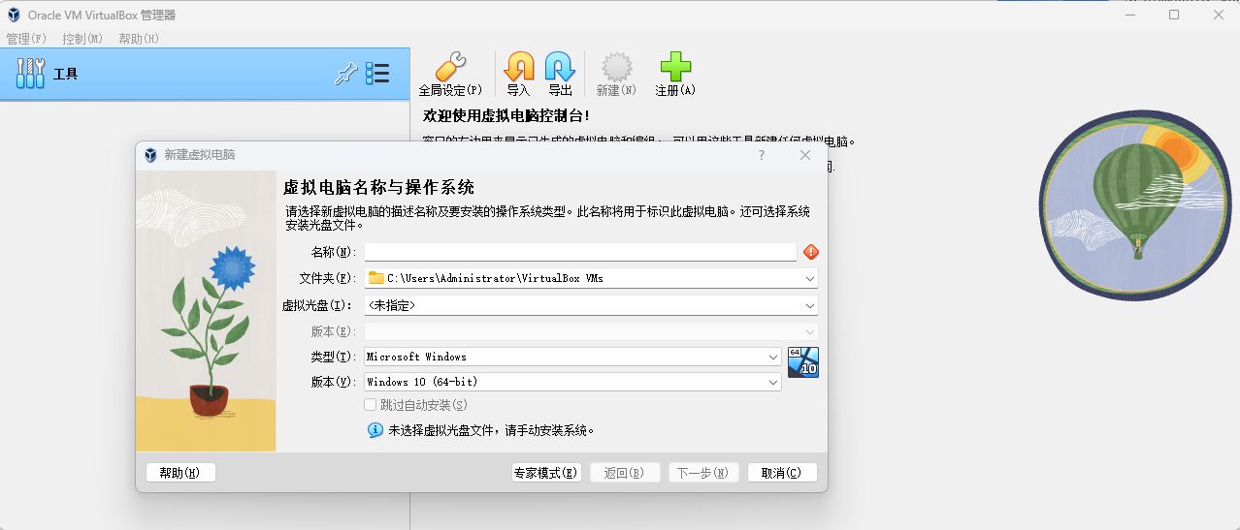Click the 返回 back button
Viewport: 1240px width, 530px height.
pos(625,473)
